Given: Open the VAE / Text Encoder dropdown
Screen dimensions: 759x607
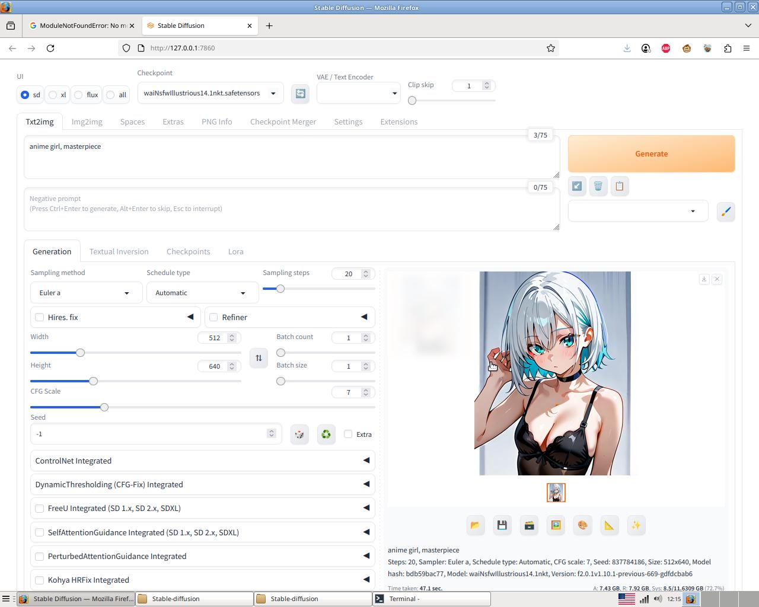Looking at the screenshot, I should pyautogui.click(x=358, y=94).
